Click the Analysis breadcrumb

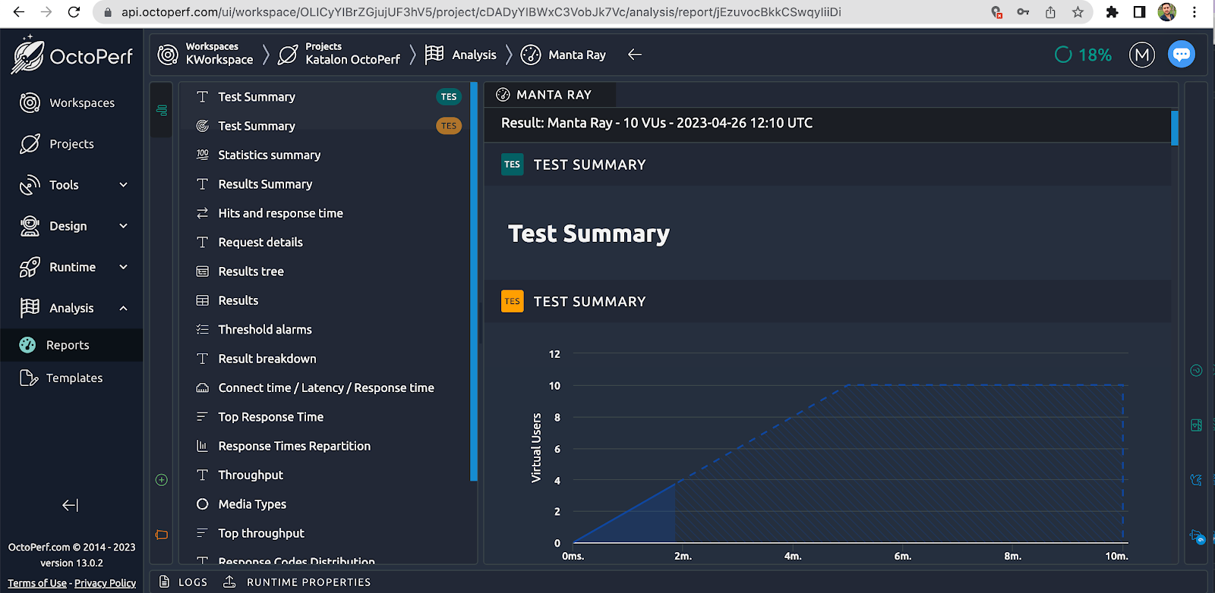[461, 55]
